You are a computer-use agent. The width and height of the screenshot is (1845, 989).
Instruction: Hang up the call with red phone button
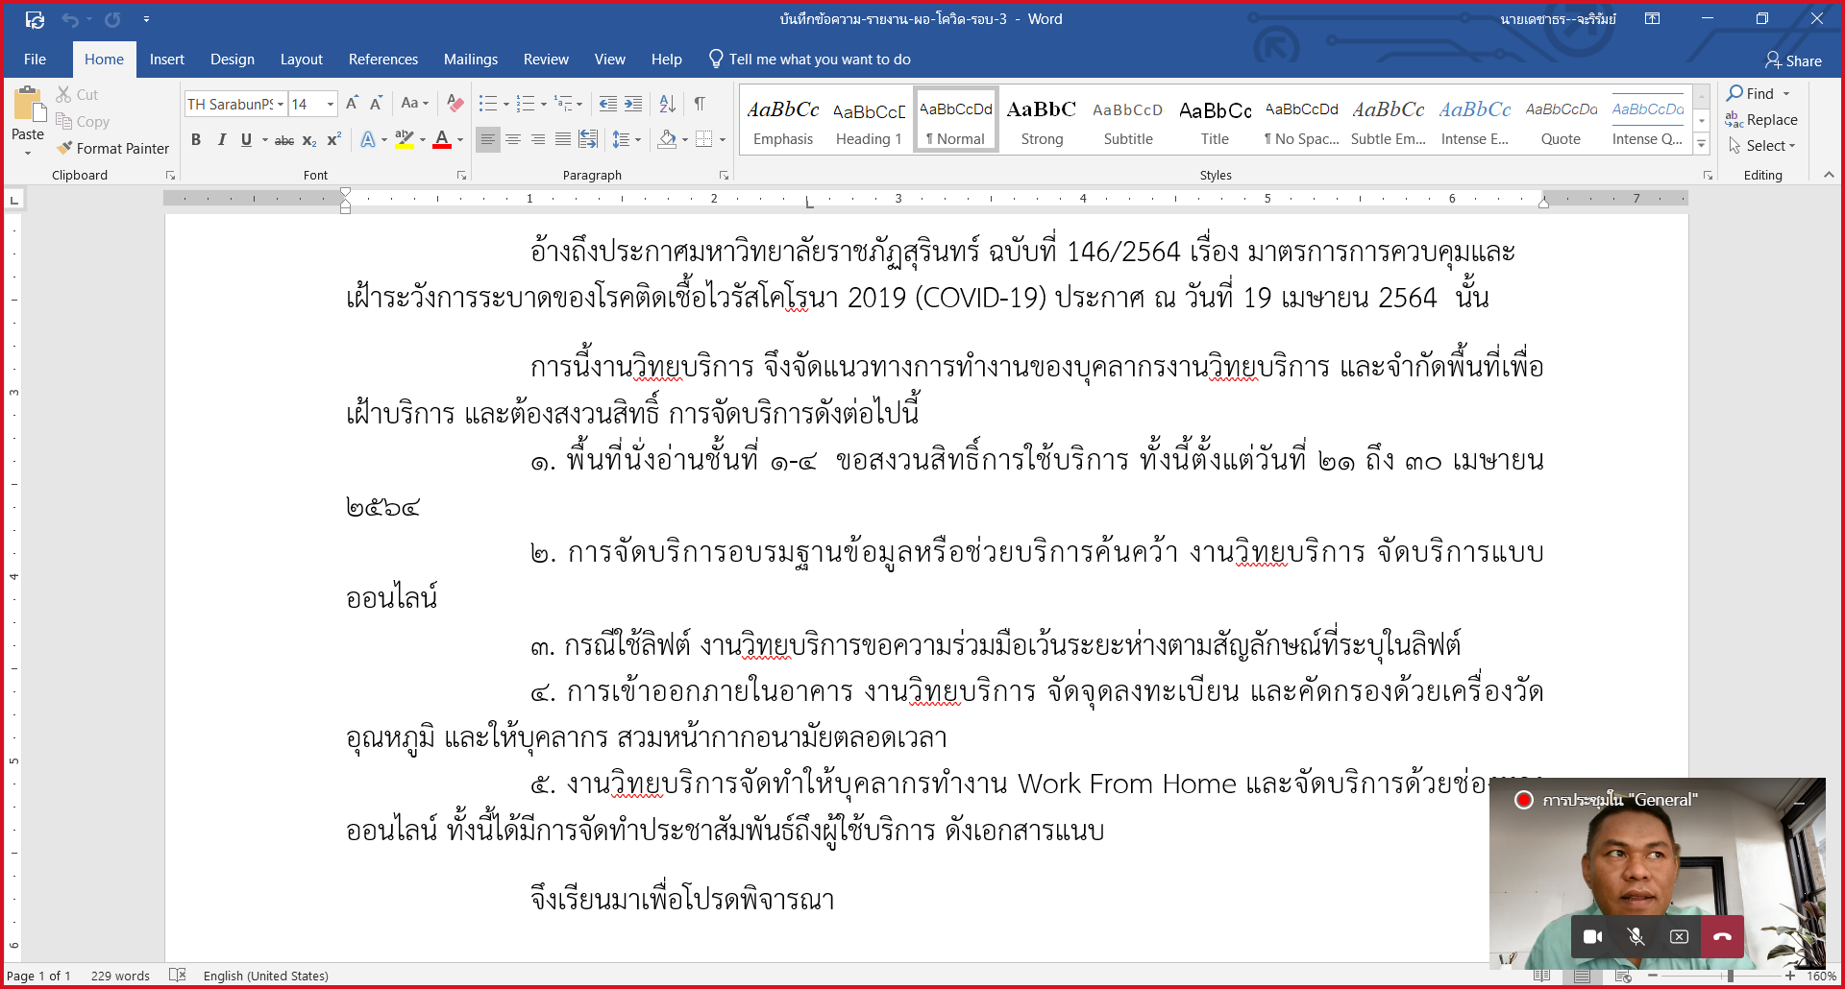1722,936
